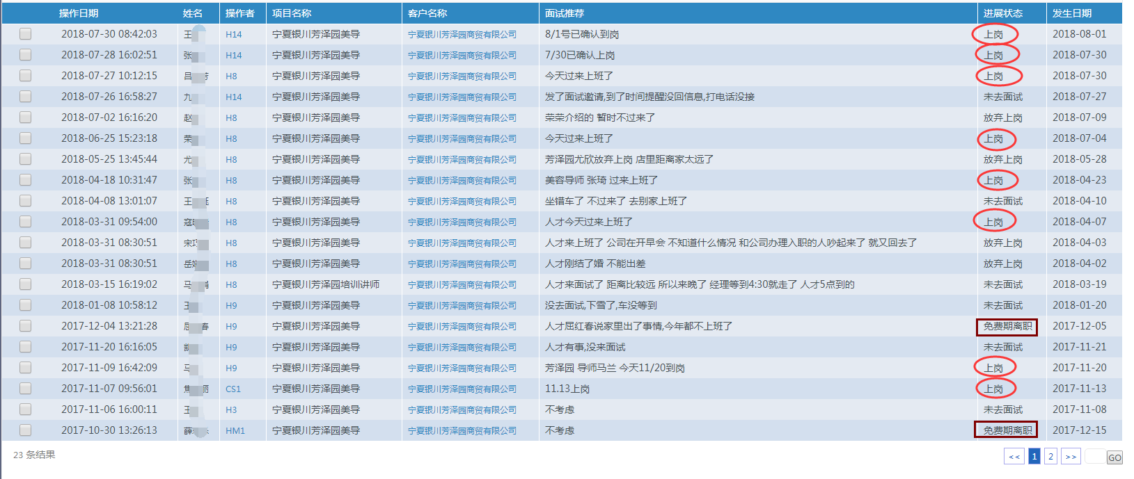1134x479 pixels.
Task: Click the text 人才今天过来上班了
Action: pos(589,222)
